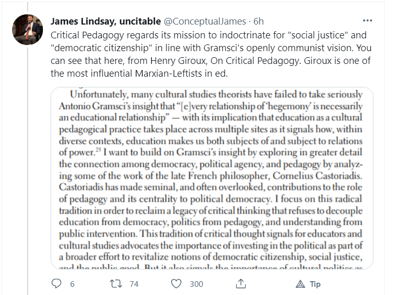Click the Tip triangle icon
Image resolution: width=398 pixels, height=295 pixels.
[x=300, y=284]
